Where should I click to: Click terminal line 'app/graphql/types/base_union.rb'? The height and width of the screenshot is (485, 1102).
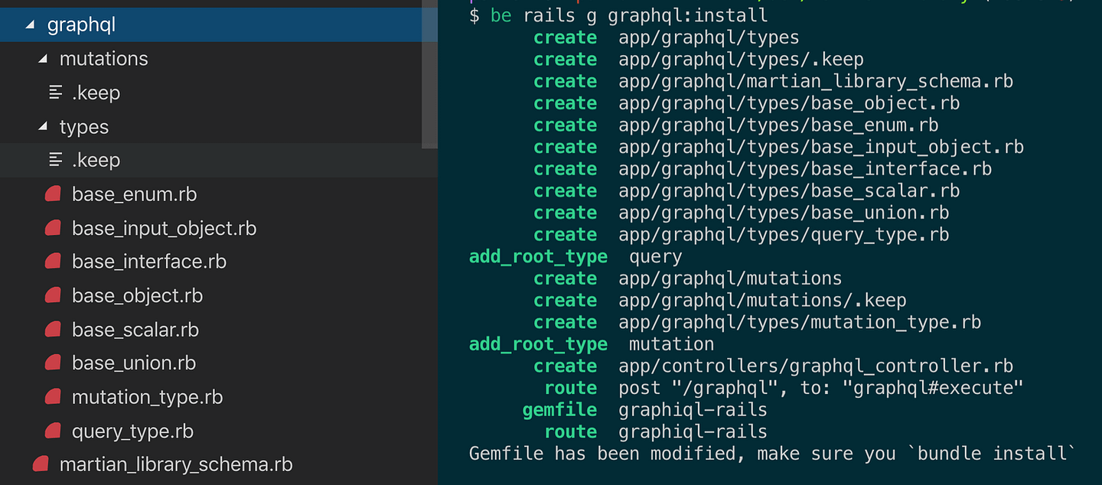784,213
